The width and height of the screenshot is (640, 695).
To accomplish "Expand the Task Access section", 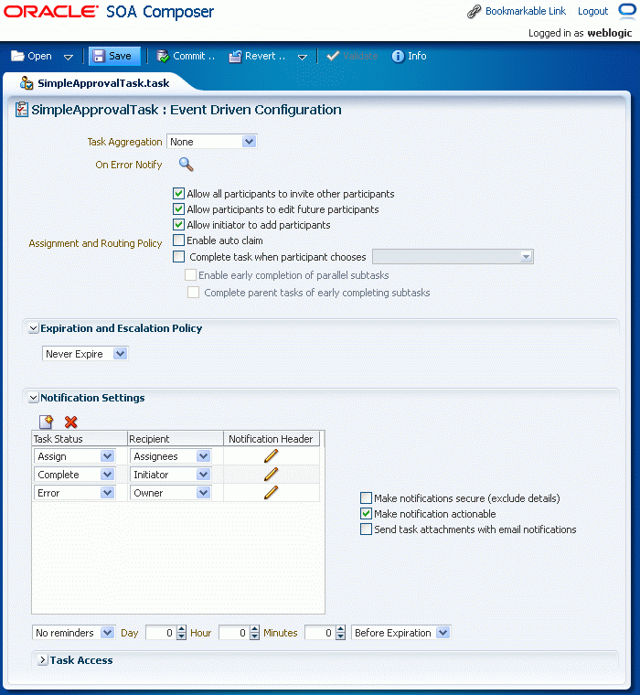I will tap(43, 660).
